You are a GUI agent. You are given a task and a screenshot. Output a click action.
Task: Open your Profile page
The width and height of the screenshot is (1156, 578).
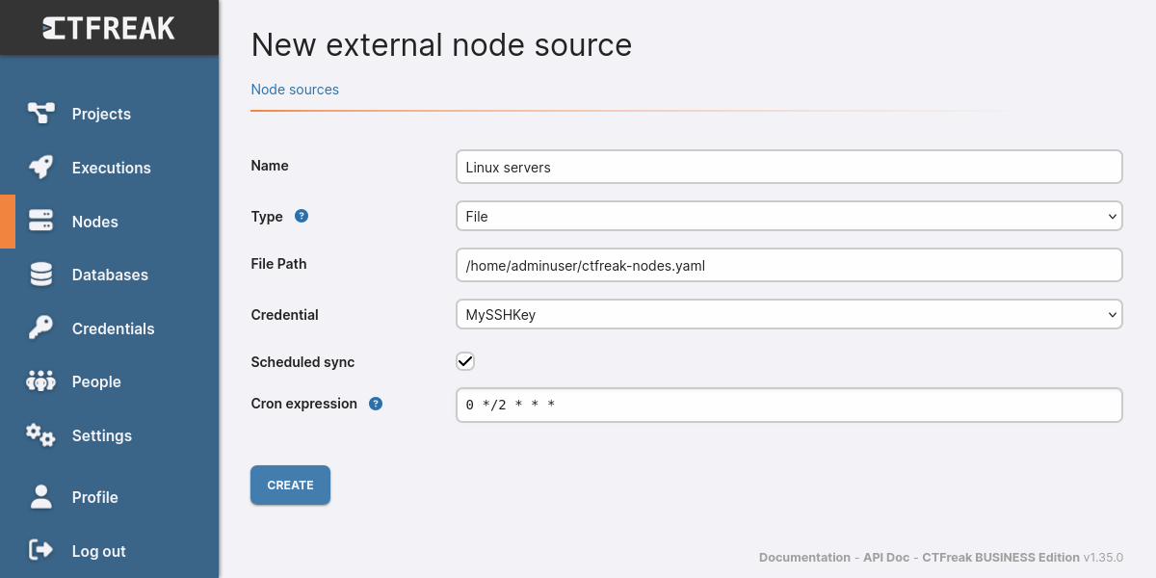(95, 497)
